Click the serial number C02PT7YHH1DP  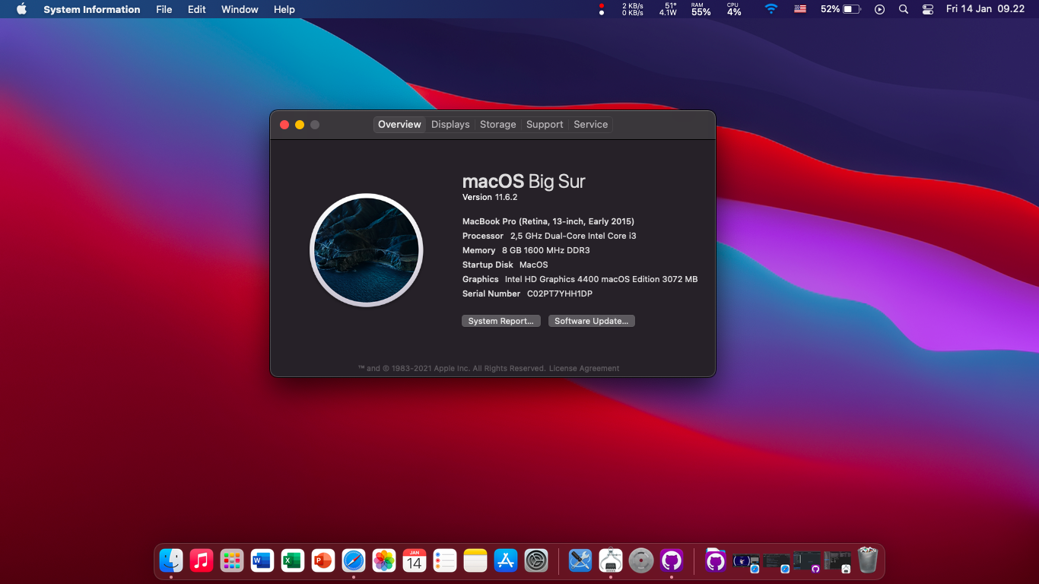click(x=560, y=294)
